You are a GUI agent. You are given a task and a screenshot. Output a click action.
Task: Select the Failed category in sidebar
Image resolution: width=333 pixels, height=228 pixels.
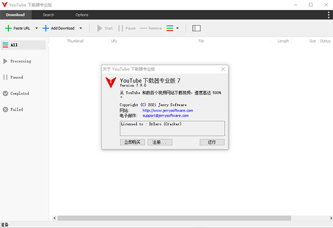point(13,110)
